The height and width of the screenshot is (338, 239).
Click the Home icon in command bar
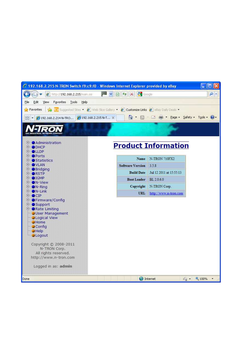(131, 117)
